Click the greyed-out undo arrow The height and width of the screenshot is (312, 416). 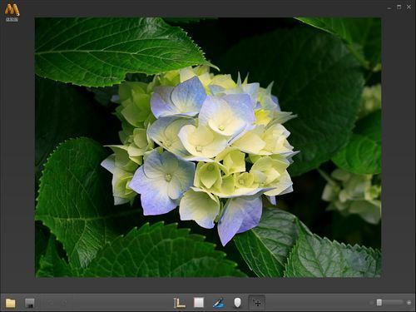pos(50,303)
